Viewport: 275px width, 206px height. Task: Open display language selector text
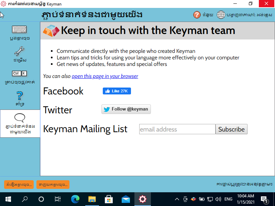[x=249, y=15]
